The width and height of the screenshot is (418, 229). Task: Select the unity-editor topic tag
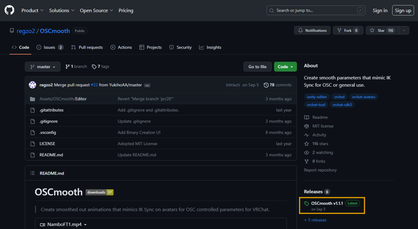pyautogui.click(x=316, y=97)
